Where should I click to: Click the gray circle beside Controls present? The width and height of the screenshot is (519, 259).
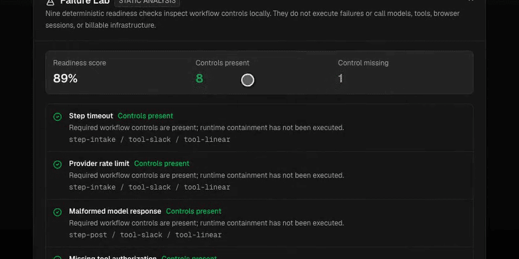coord(247,80)
